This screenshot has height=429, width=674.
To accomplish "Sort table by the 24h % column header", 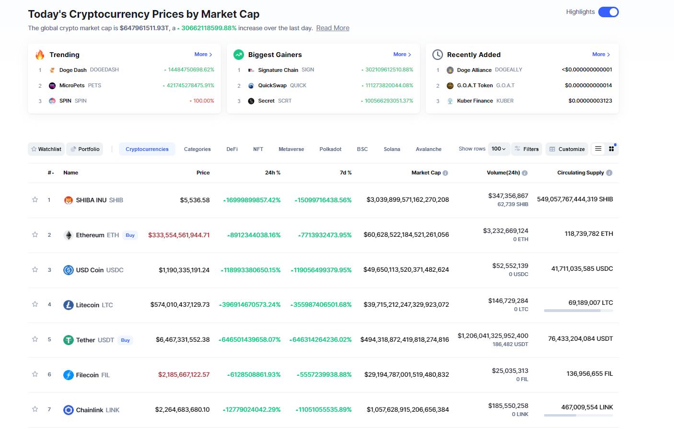I will click(273, 173).
